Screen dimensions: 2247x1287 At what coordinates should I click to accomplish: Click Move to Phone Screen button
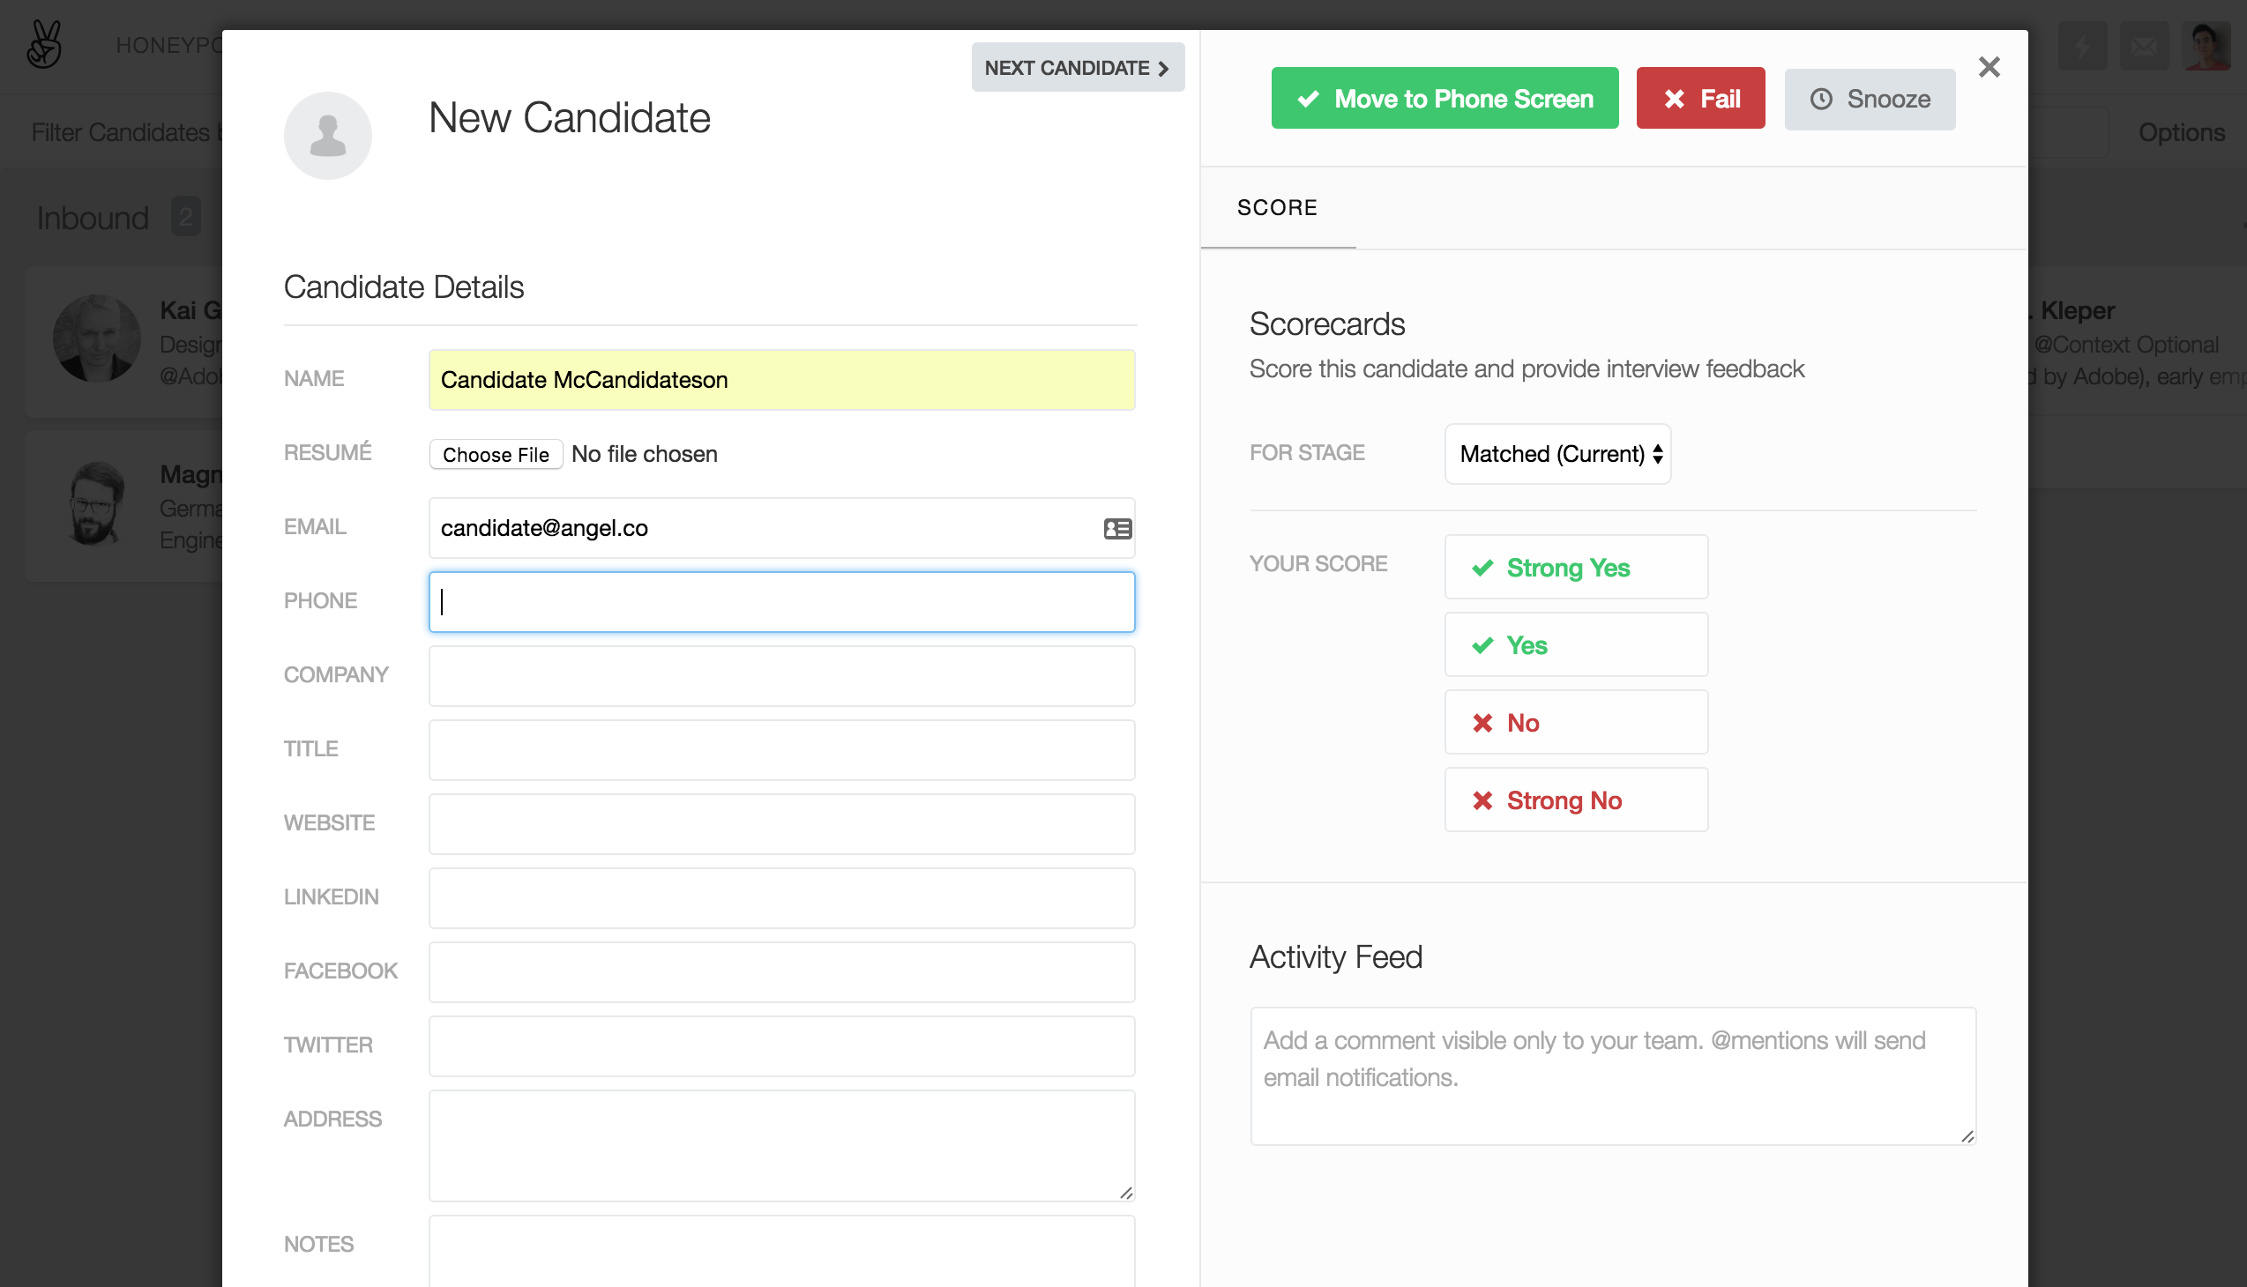pos(1444,98)
